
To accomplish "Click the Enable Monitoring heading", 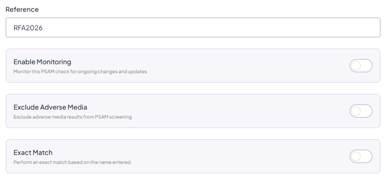I will click(x=42, y=62).
